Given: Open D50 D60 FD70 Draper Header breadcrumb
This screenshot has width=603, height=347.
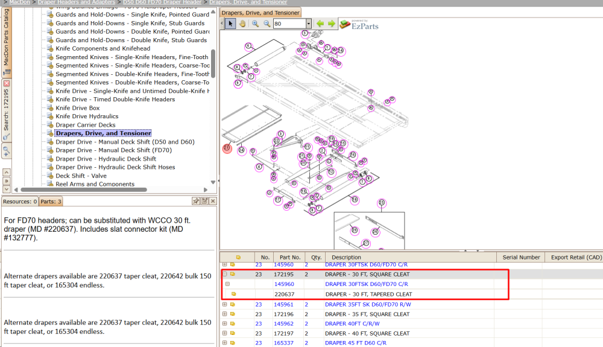Looking at the screenshot, I should (x=162, y=2).
